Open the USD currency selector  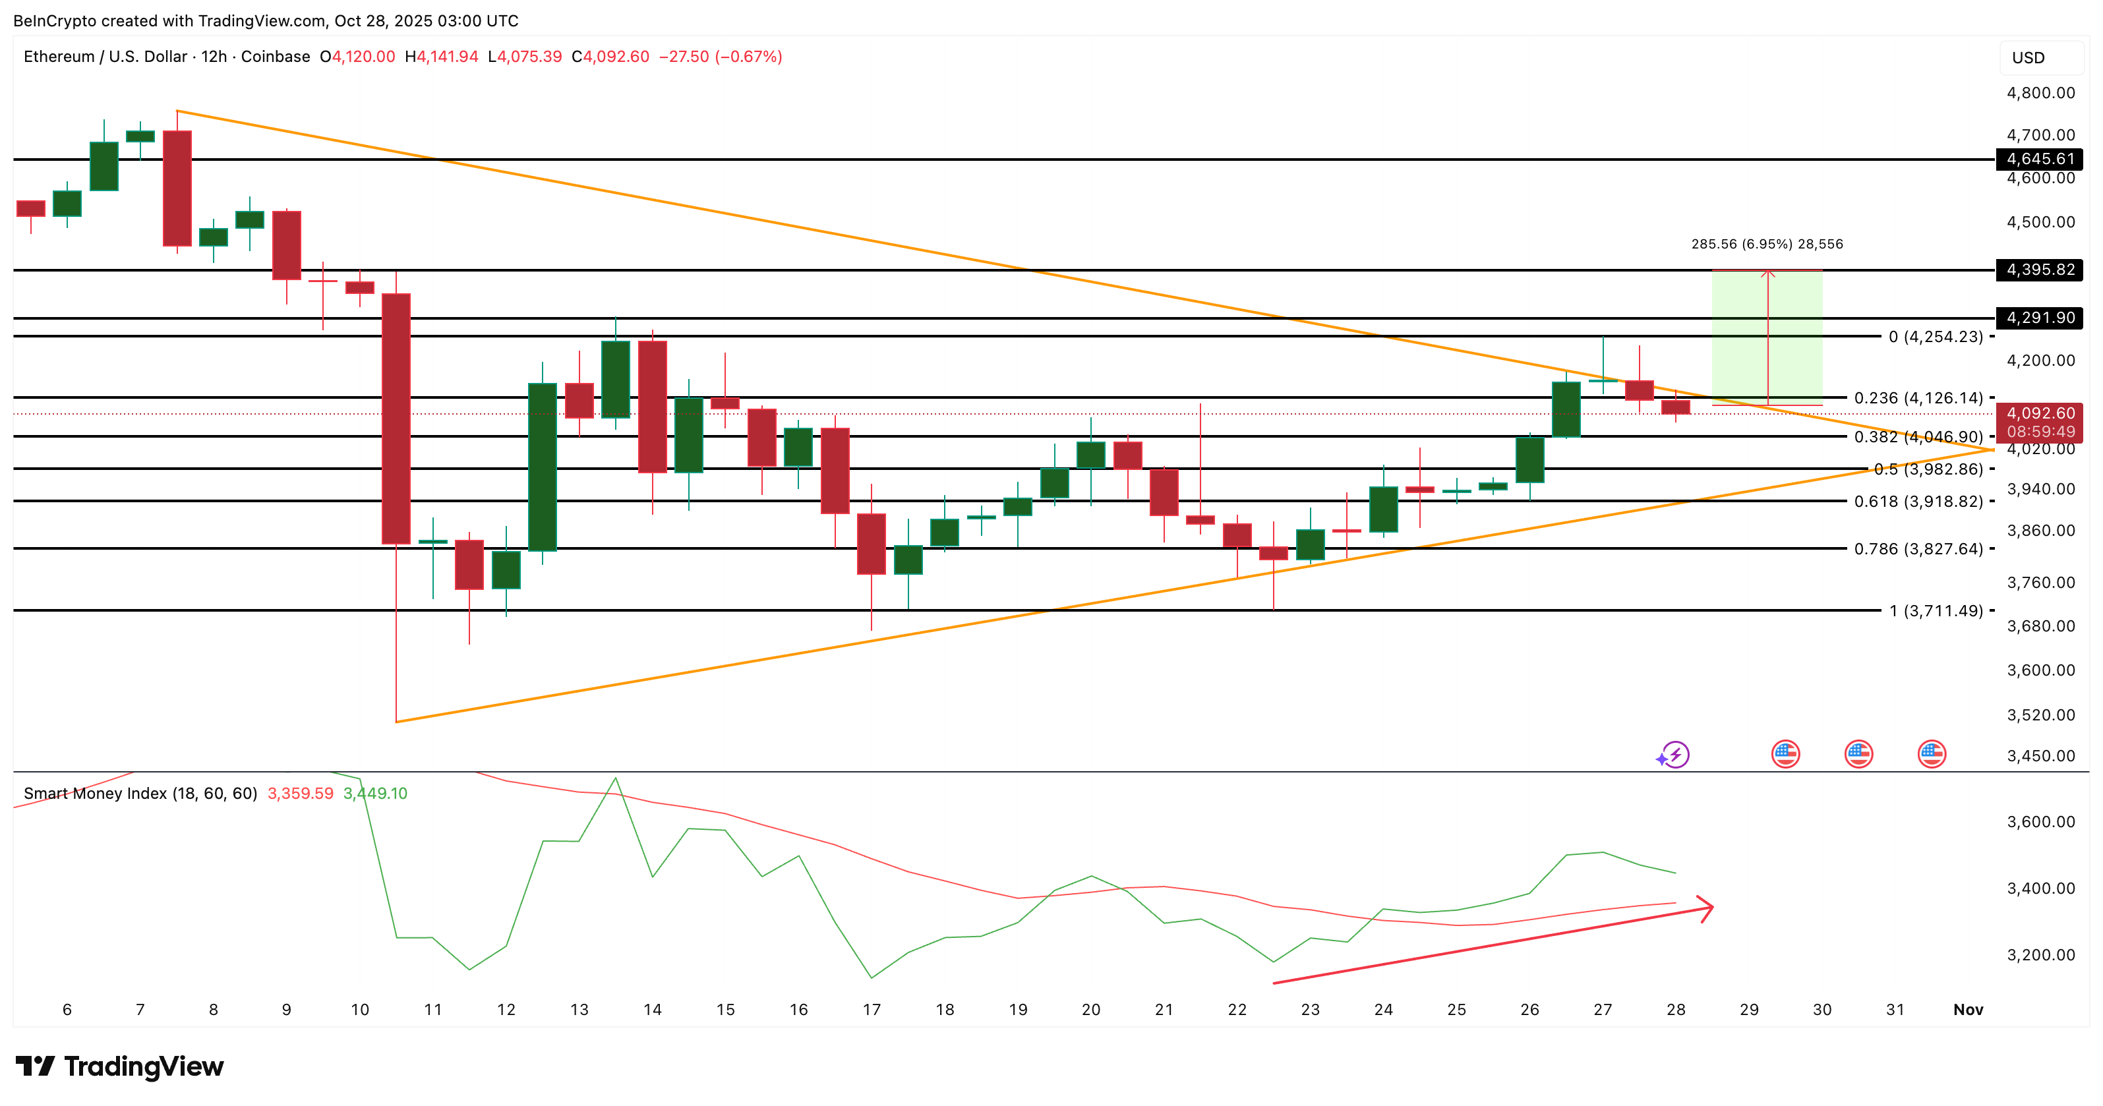pos(2042,57)
